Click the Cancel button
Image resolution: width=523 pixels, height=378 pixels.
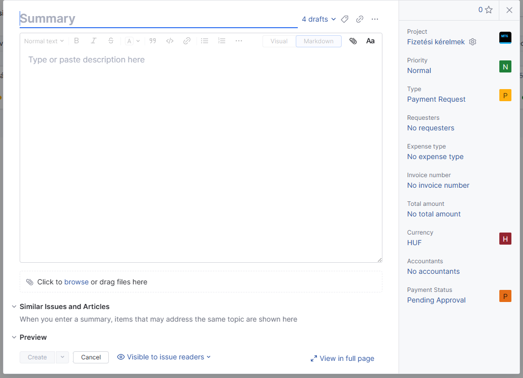click(91, 357)
